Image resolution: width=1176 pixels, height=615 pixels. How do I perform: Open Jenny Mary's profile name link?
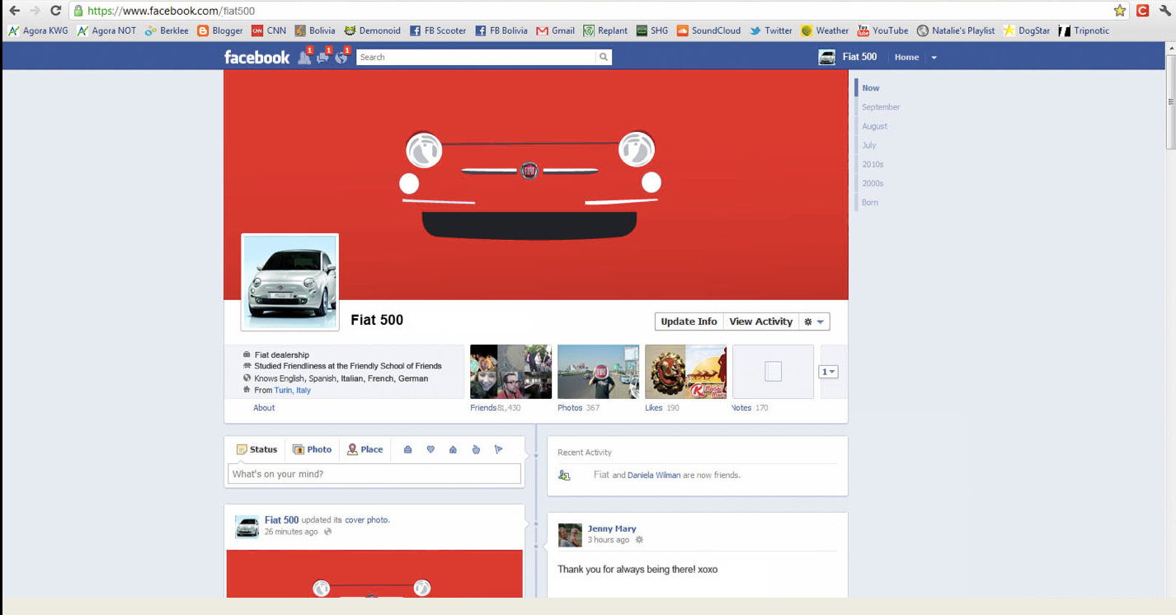[612, 528]
